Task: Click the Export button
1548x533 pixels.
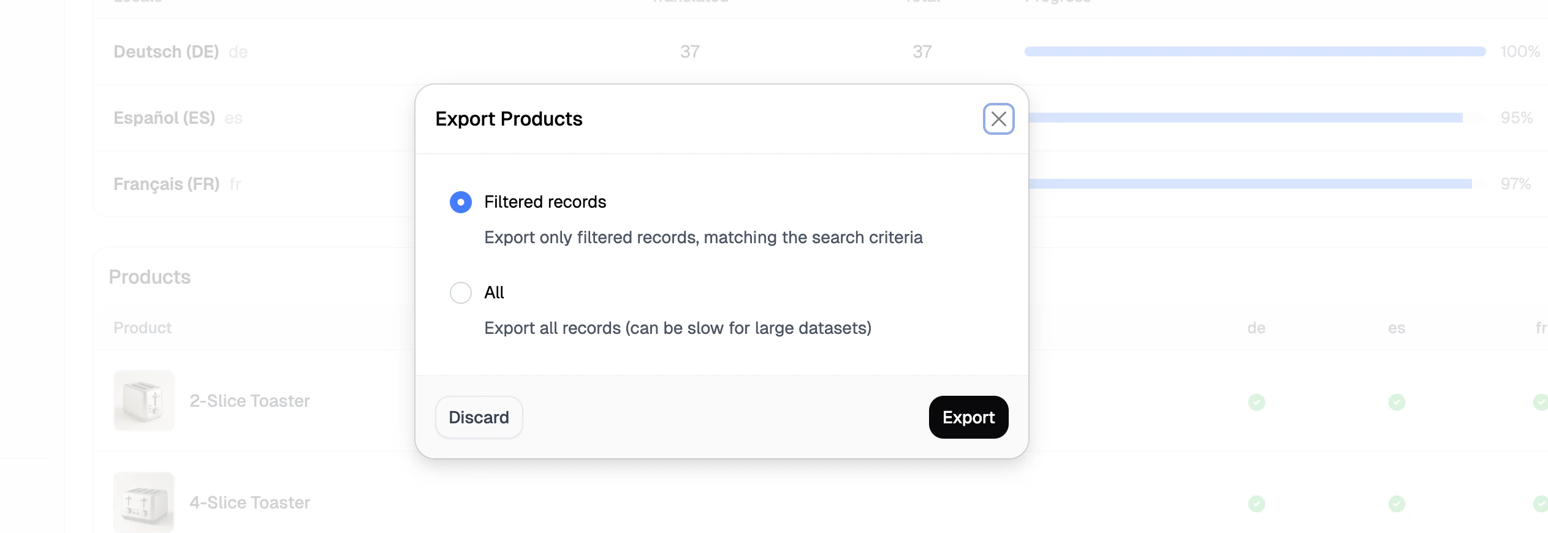Action: click(x=968, y=417)
